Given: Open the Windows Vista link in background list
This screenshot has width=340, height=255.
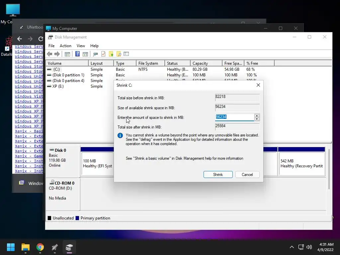Looking at the screenshot, I should (29, 96).
